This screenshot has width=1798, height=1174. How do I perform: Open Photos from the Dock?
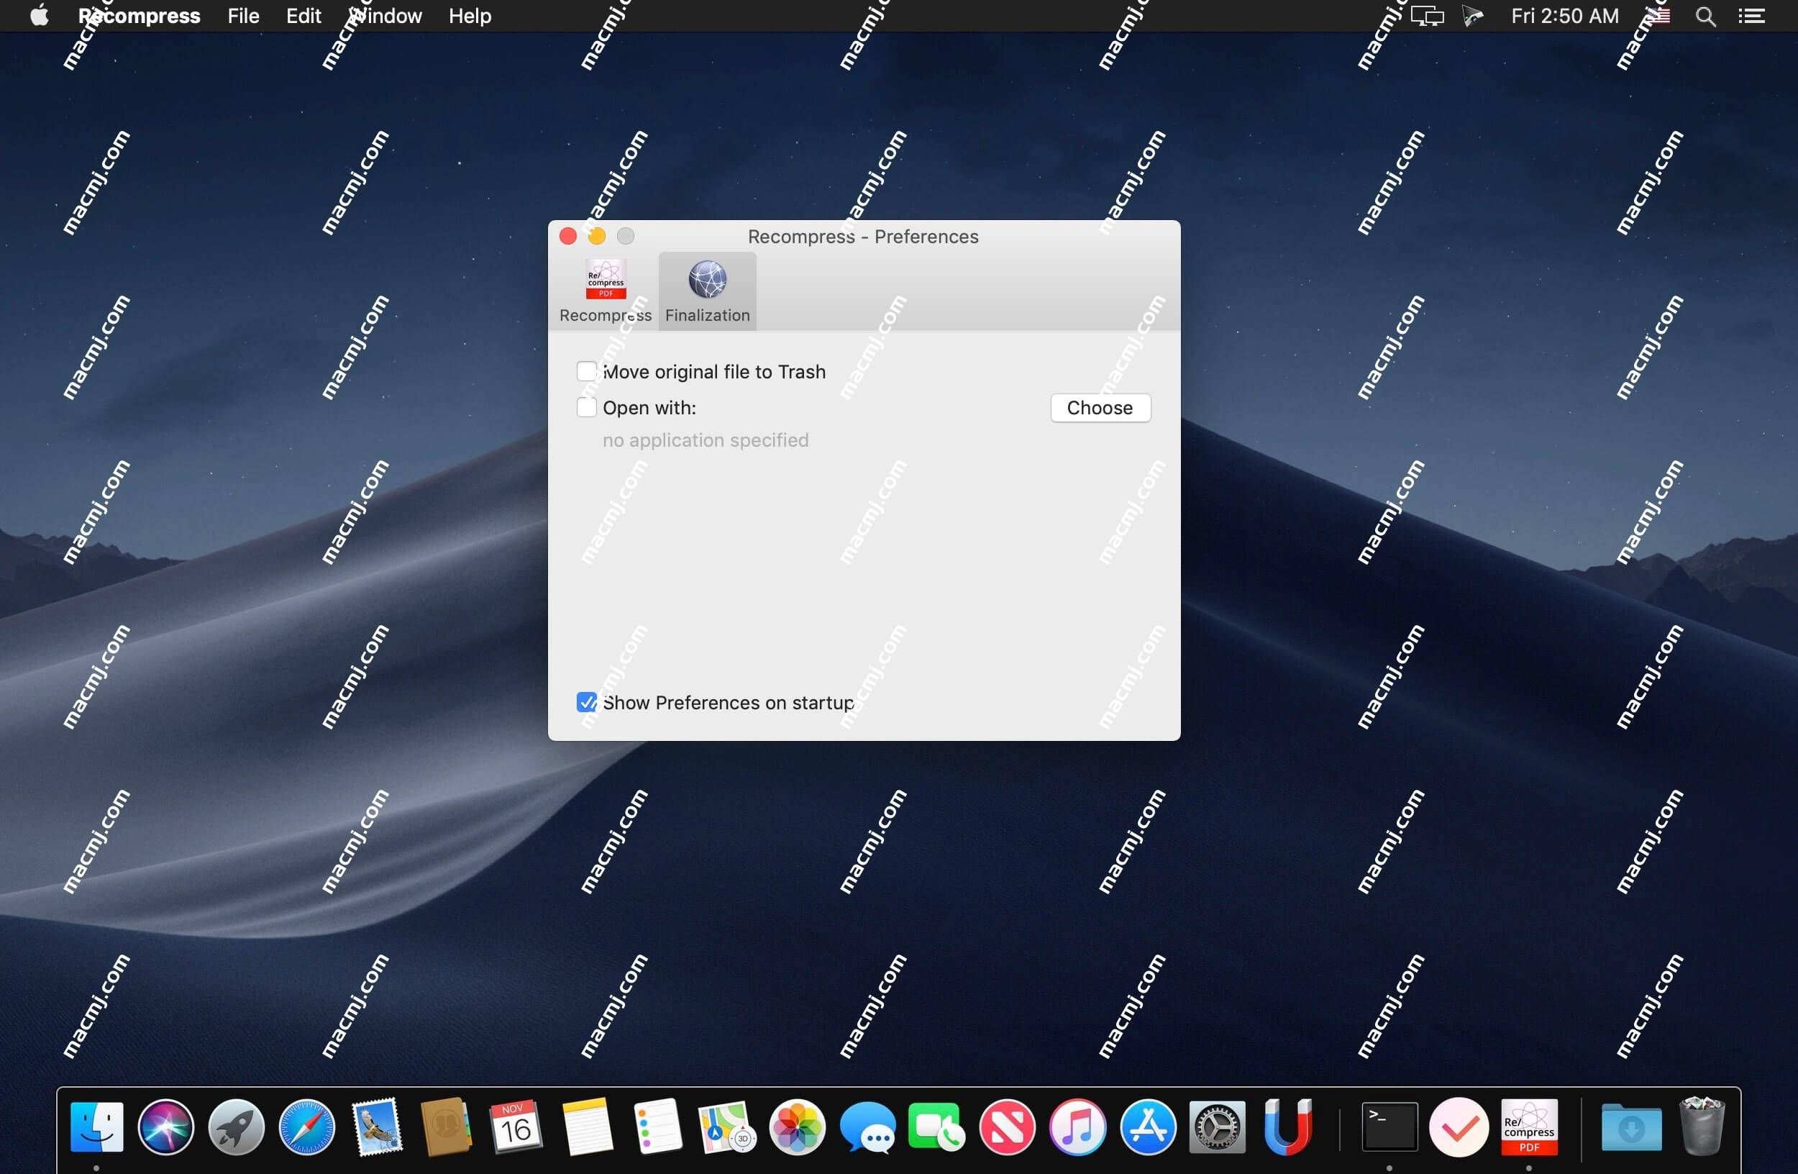[x=797, y=1127]
